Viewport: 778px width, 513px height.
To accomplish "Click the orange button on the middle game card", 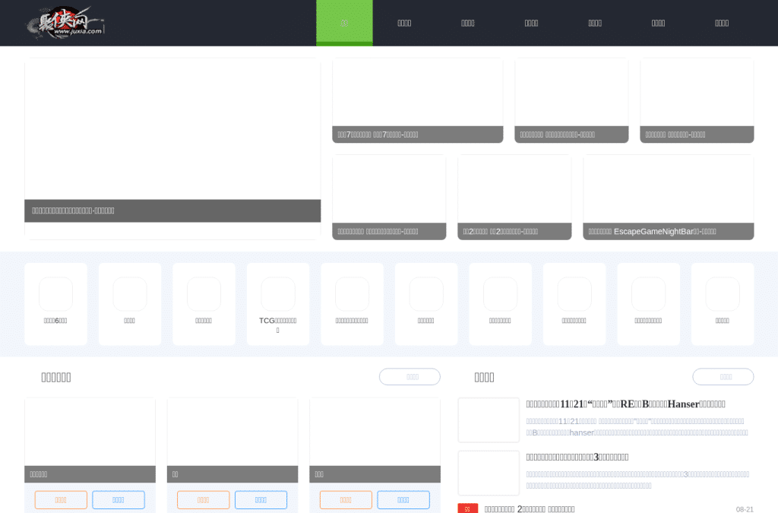I will (204, 499).
